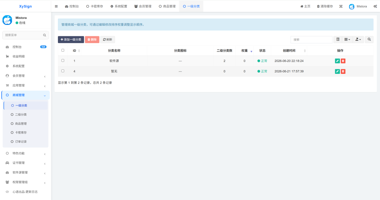
Task: Sort table by ID column
Action: pos(74,51)
